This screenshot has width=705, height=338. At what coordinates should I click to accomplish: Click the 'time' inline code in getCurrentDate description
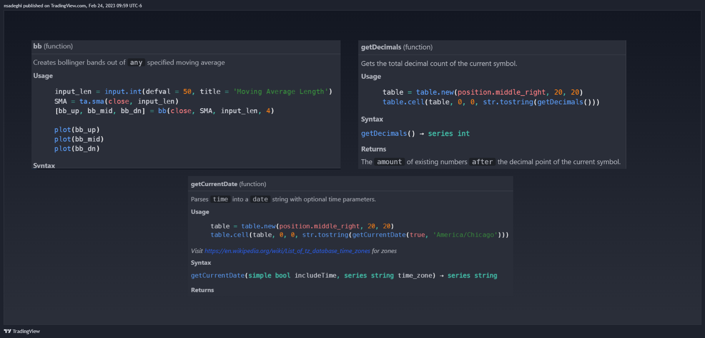tap(220, 199)
